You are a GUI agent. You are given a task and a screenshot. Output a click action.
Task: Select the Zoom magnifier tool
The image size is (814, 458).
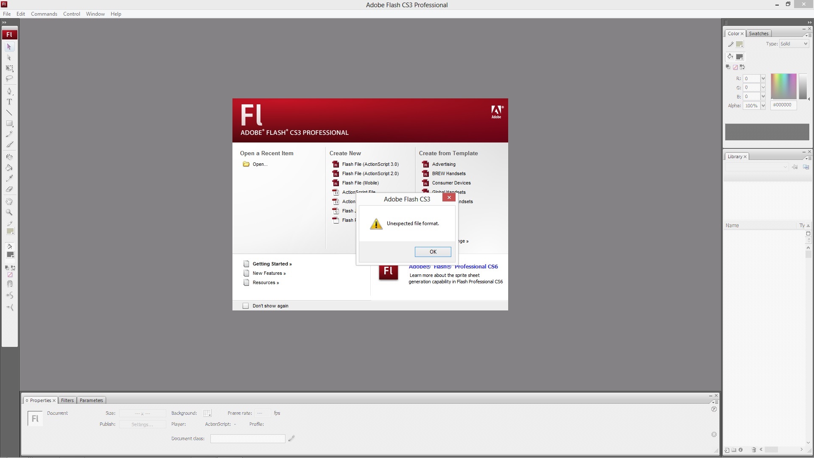tap(9, 212)
